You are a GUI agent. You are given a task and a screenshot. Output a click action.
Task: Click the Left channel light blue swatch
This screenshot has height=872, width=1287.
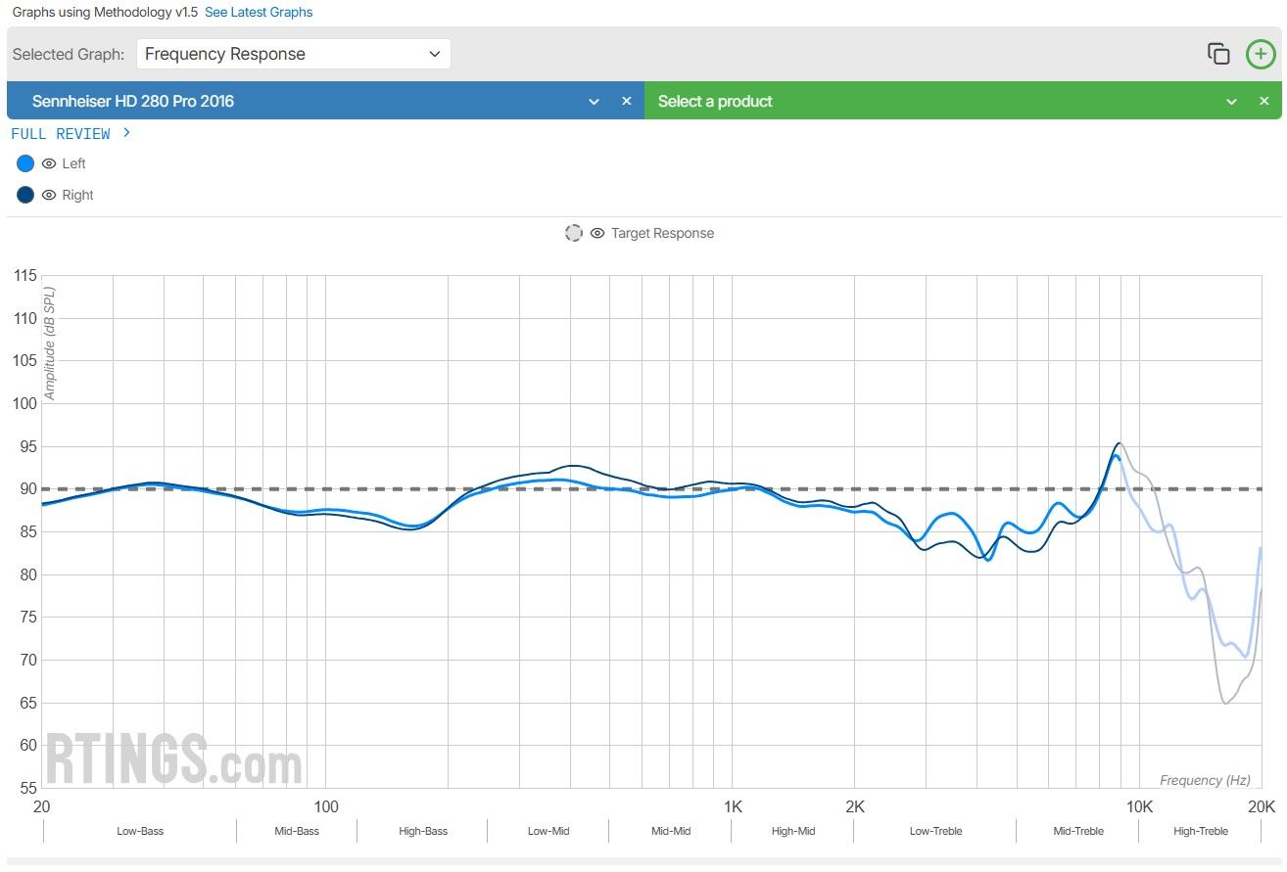pos(25,163)
